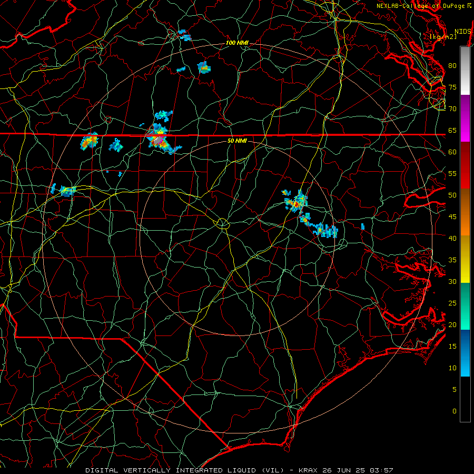The image size is (474, 474).
Task: Click the 75 value on the VIL scale
Action: coord(452,87)
